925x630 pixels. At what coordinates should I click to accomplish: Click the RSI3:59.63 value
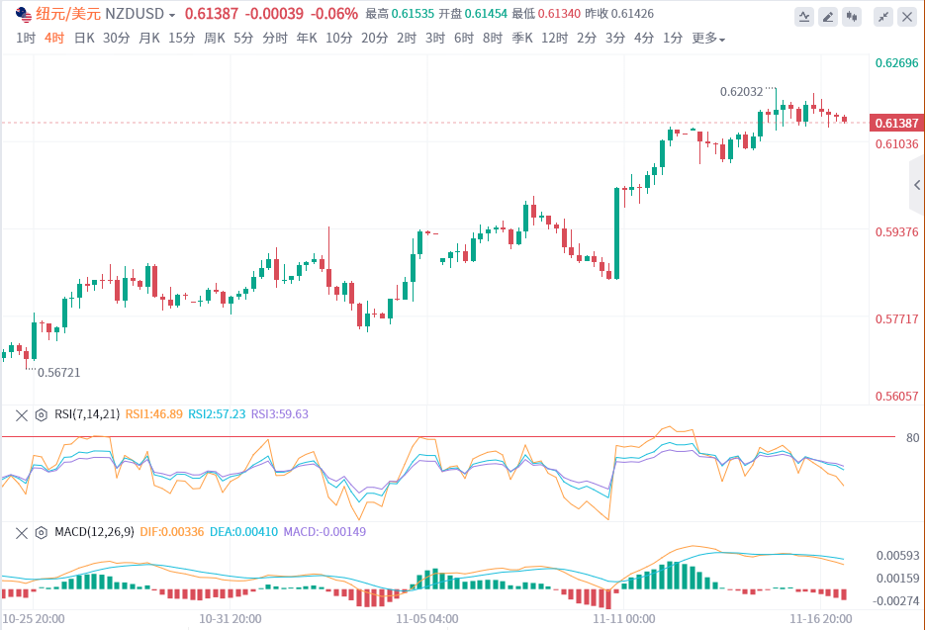point(280,414)
